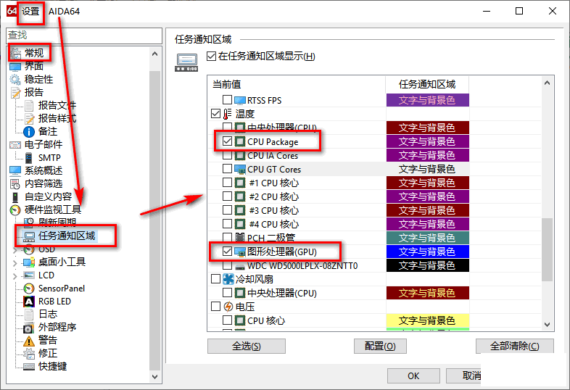This screenshot has height=390, width=570.
Task: Toggle 在任务通知区域显示 checkbox
Action: 211,57
